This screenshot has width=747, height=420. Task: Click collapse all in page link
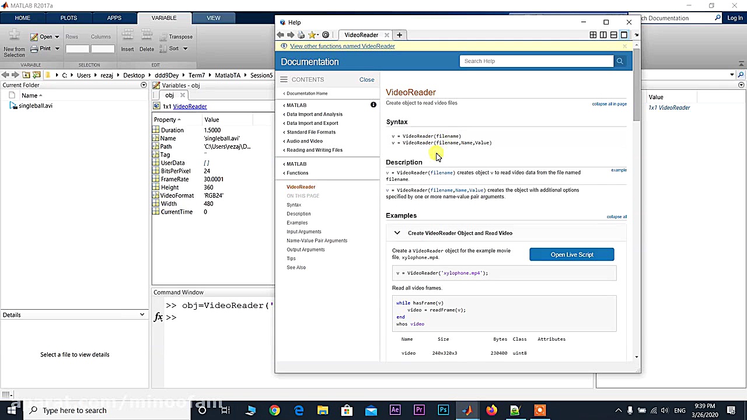[609, 104]
